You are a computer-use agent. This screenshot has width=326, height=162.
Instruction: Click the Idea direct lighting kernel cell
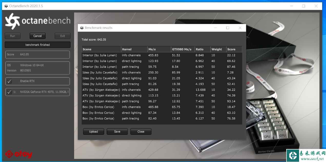coord(132,78)
